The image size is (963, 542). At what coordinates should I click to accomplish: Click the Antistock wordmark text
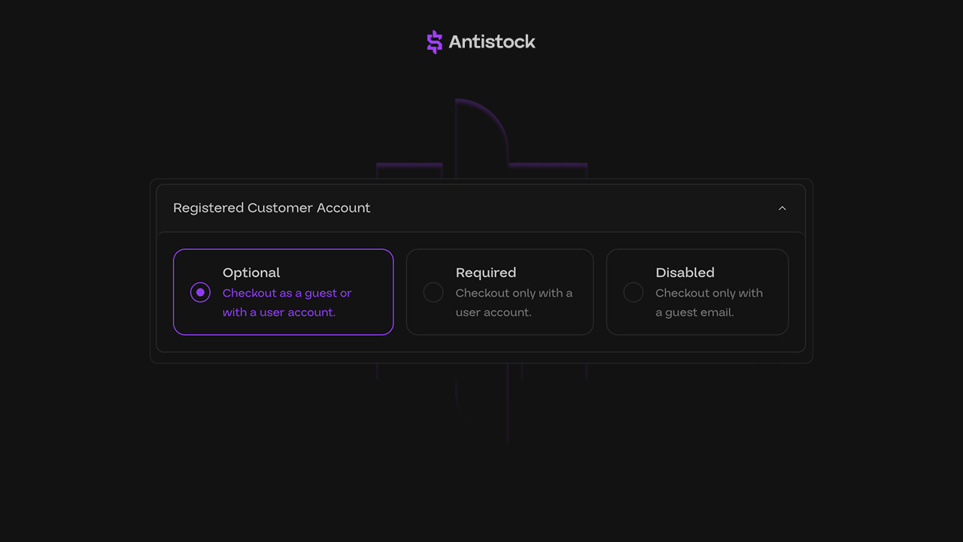491,42
